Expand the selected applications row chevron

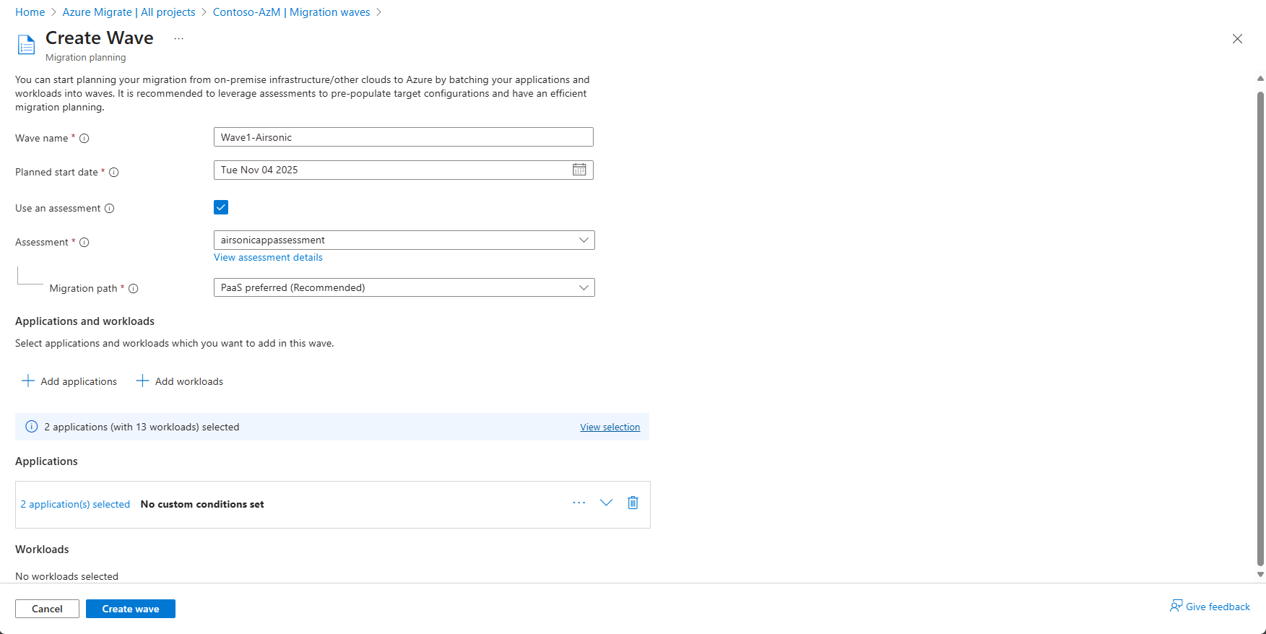[x=606, y=503]
